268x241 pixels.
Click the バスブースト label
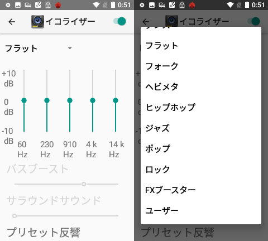pos(37,169)
